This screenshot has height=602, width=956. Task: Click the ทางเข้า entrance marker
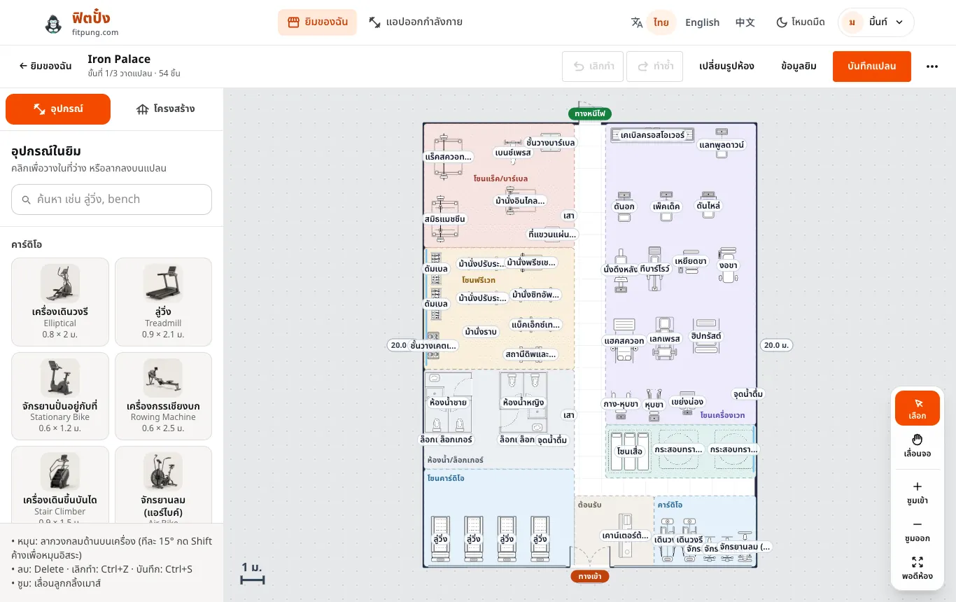point(589,576)
